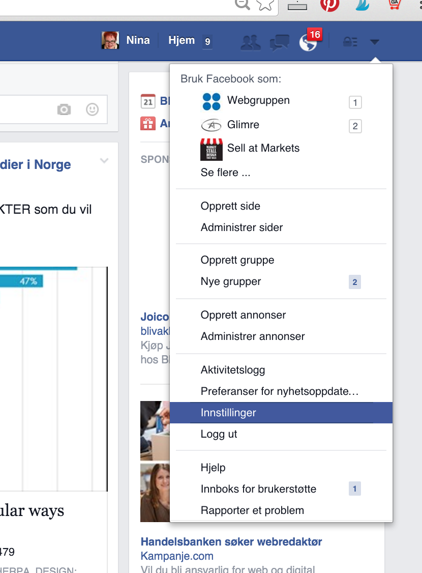
Task: Choose Opprett side
Action: point(230,206)
